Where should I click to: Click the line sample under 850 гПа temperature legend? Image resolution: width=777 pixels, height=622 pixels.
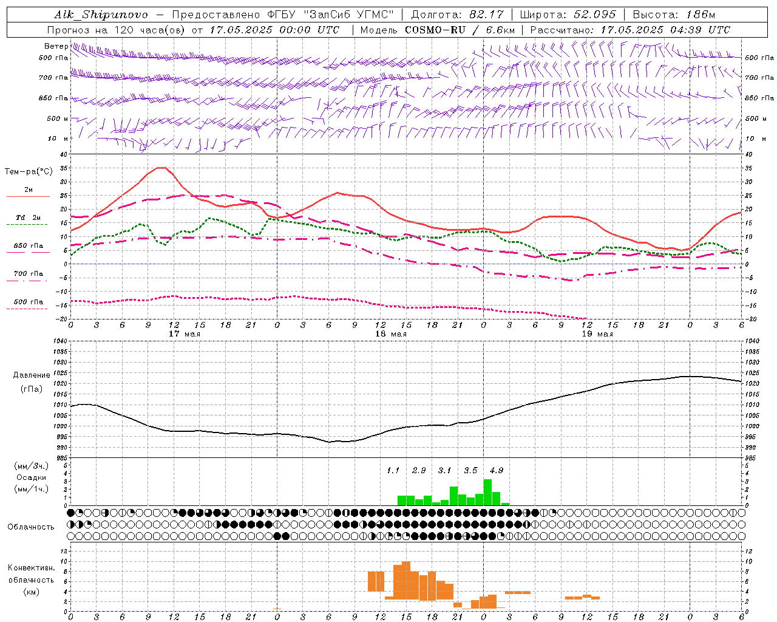27,252
